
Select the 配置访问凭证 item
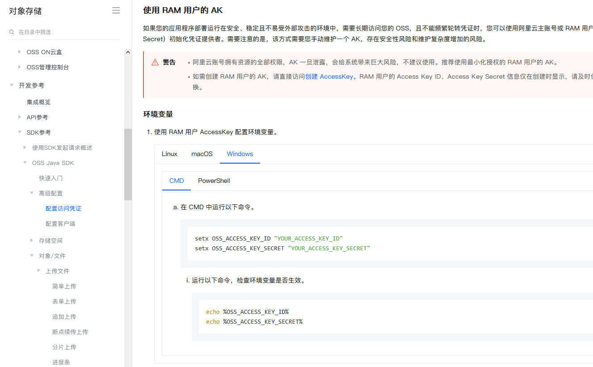63,208
